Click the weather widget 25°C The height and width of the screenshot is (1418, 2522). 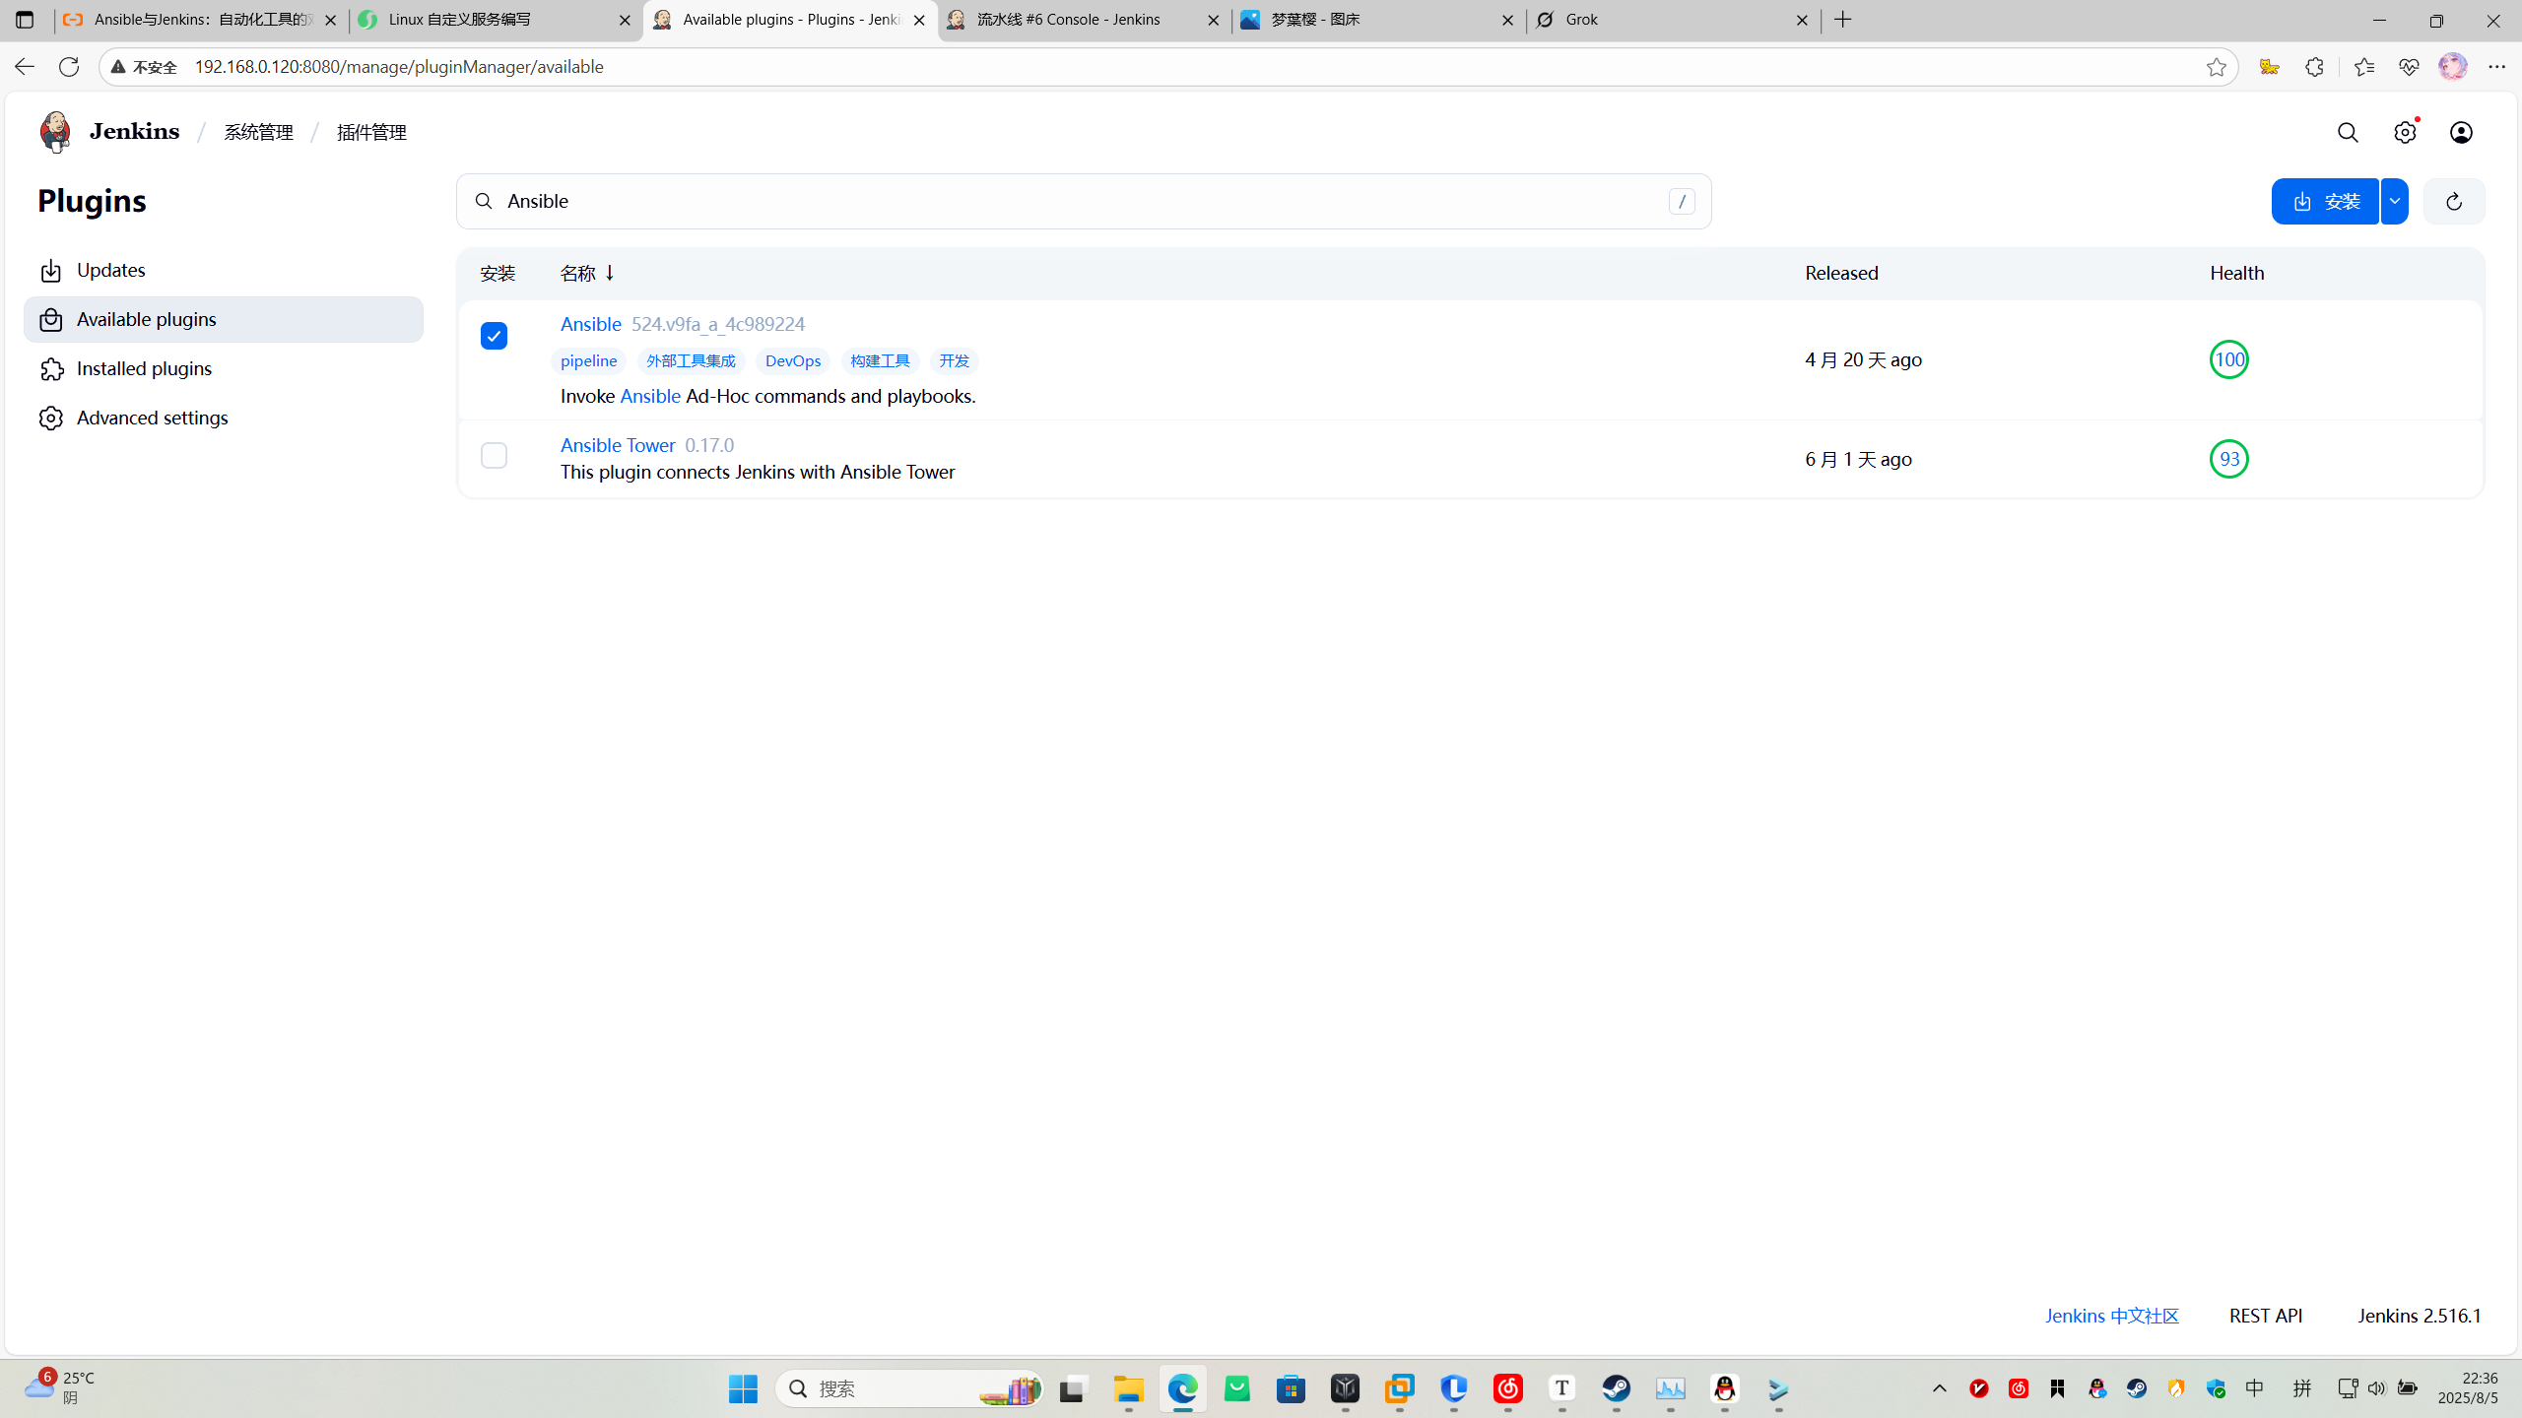[x=61, y=1387]
